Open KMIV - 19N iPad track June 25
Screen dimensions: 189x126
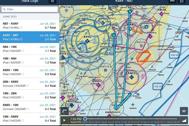[x=29, y=72]
